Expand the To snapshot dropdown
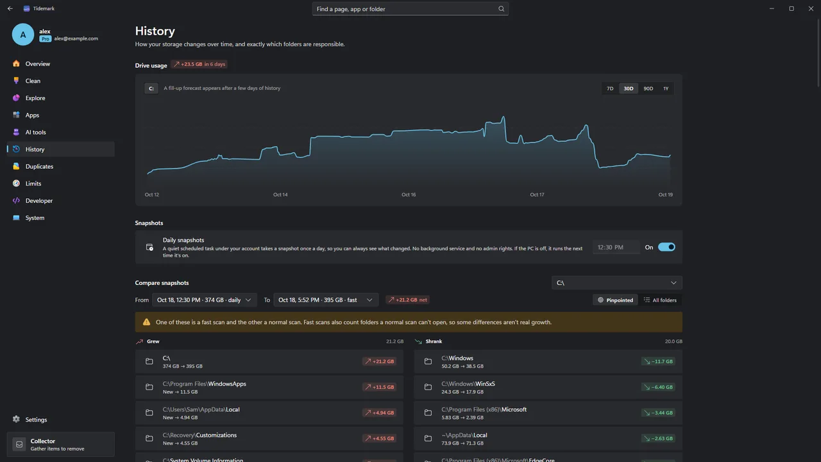 coord(326,300)
